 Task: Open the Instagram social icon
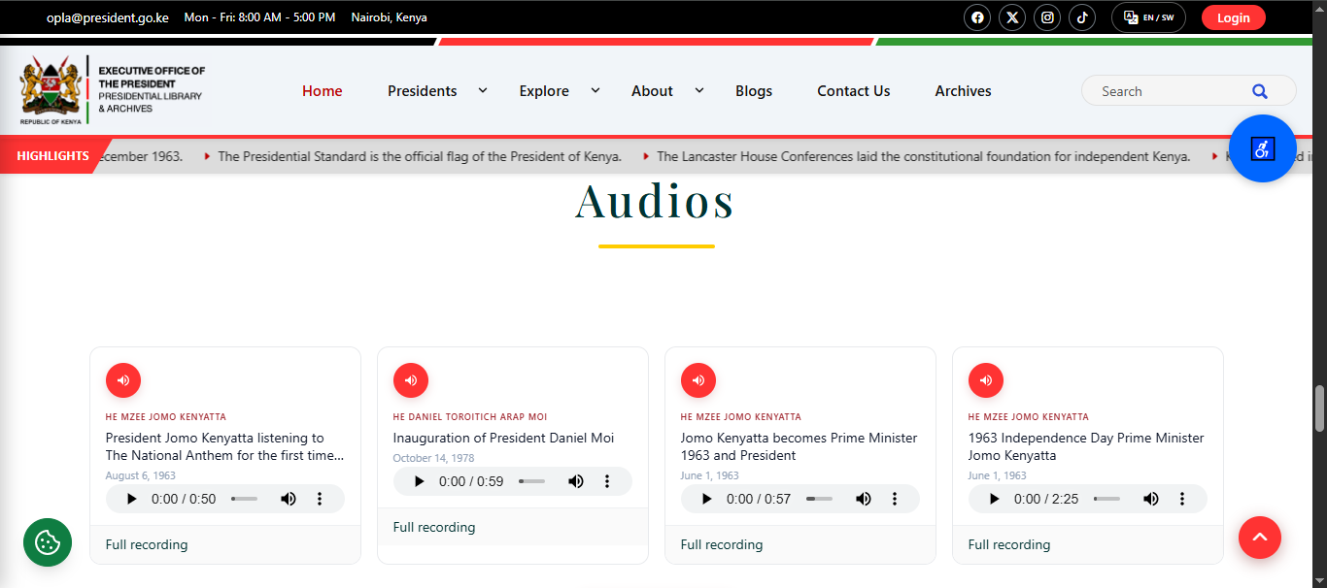point(1047,17)
